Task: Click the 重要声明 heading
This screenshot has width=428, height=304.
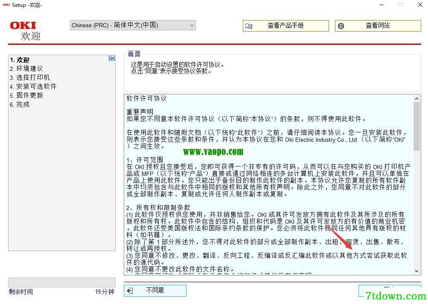Action: [x=140, y=112]
